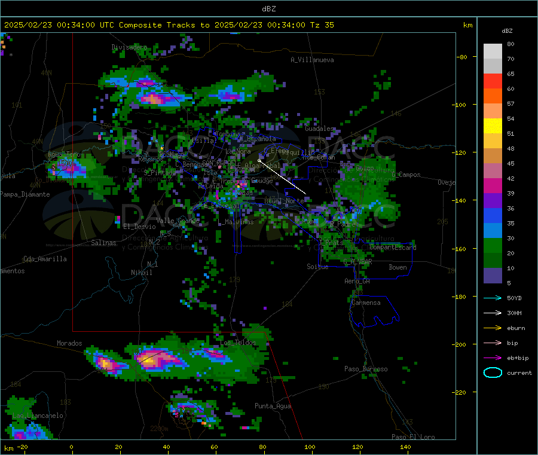Click the Nihuil map label

pos(141,273)
